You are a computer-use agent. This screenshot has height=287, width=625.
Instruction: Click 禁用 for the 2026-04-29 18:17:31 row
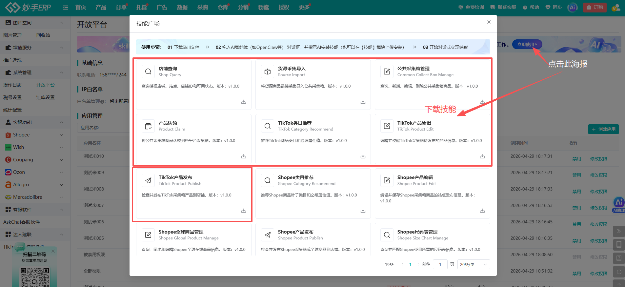coord(577,159)
